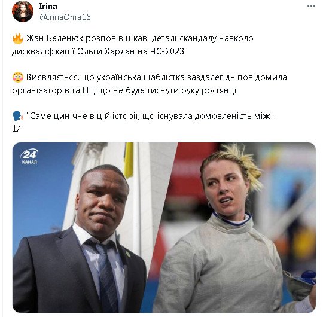Click the speaking head emoji

tap(18, 116)
